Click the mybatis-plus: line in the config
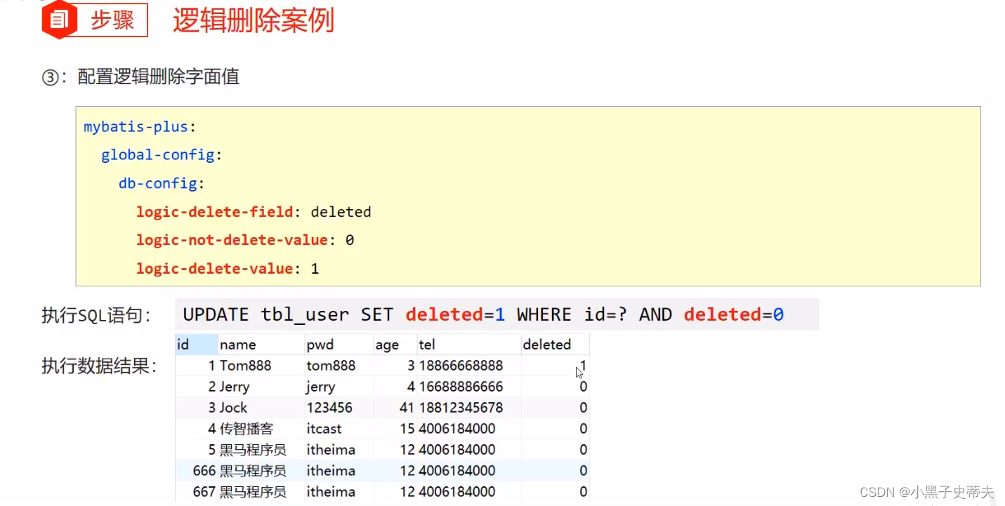The height and width of the screenshot is (506, 1005). point(140,127)
